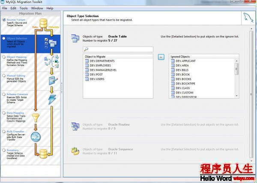Click the MySQL Migration Toolkit title icon
Screen dimensions: 257x183
[2, 2]
